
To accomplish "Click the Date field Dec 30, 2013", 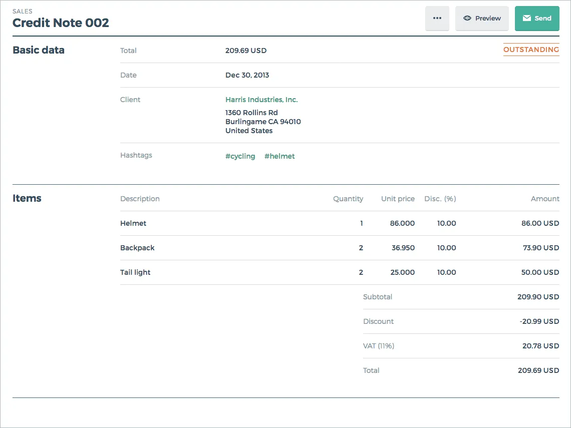I will pos(247,75).
